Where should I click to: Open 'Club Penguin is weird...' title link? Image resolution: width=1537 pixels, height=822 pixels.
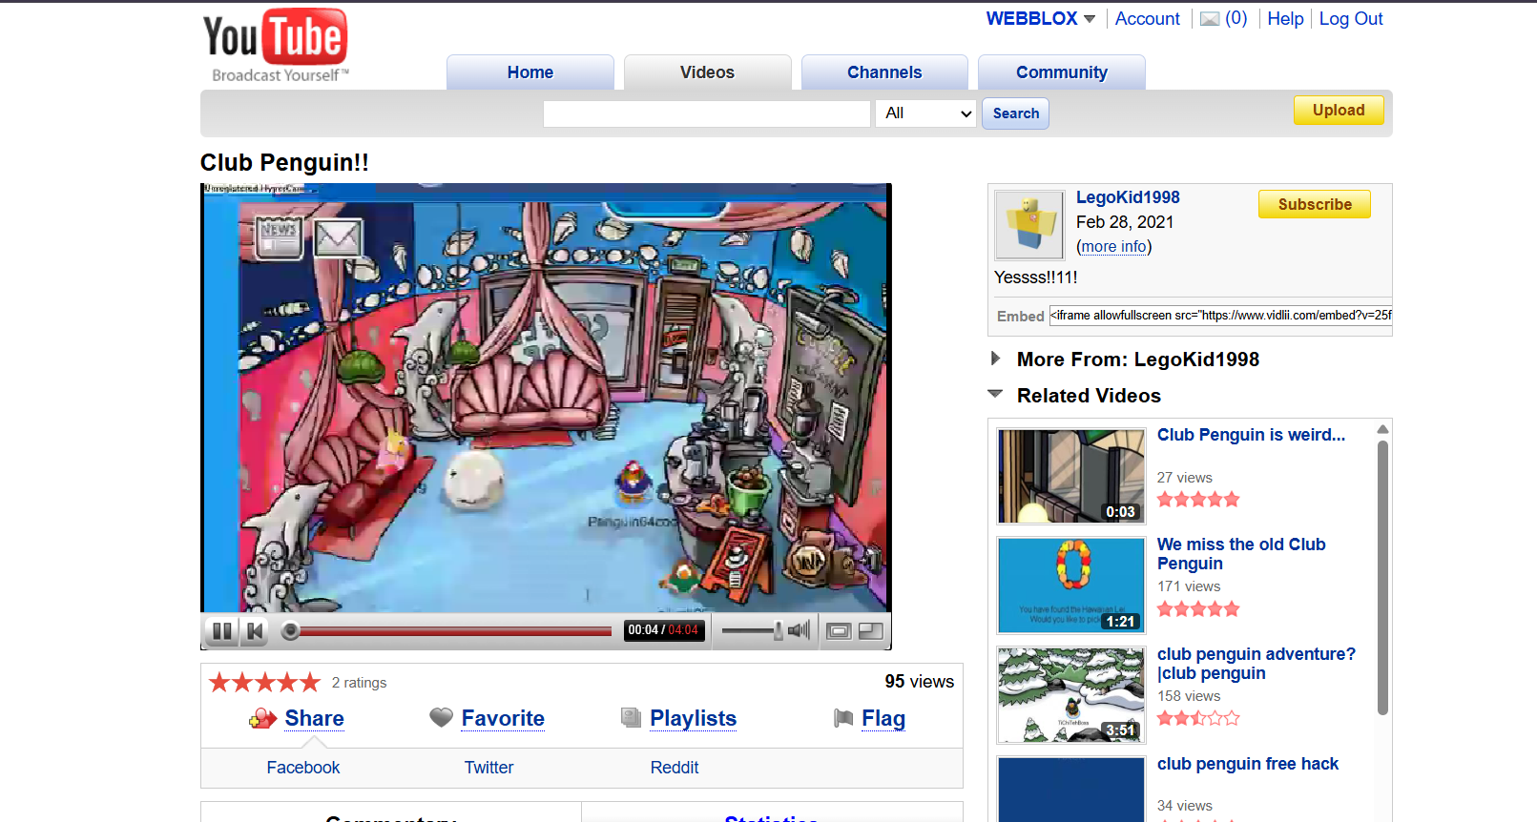(1251, 435)
